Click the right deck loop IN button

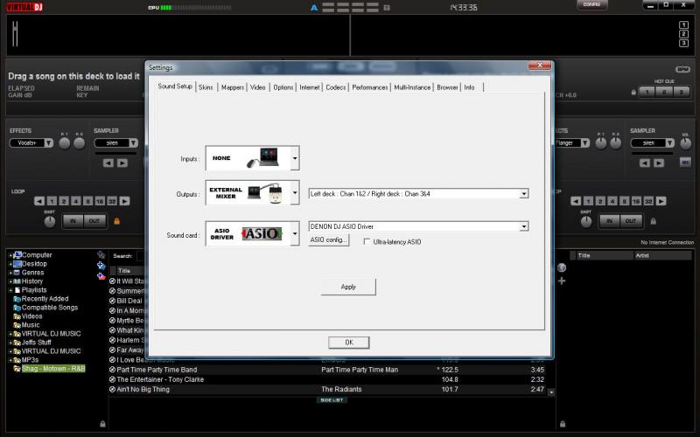tap(609, 221)
